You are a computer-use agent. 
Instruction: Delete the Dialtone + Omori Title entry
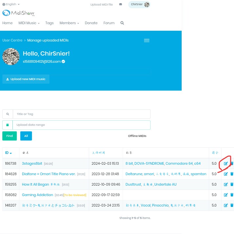click(232, 174)
